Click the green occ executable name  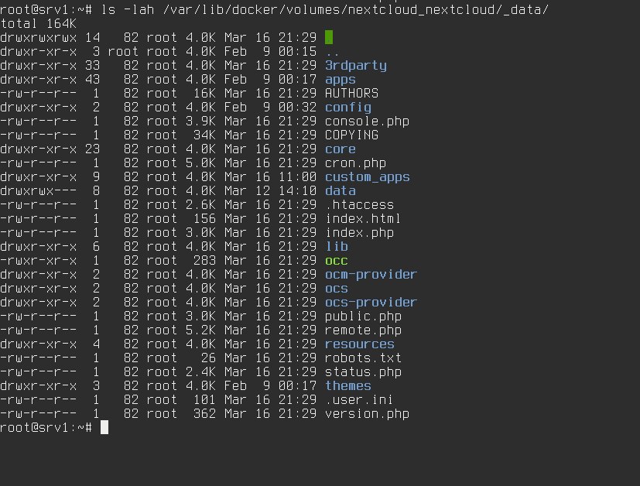(337, 260)
